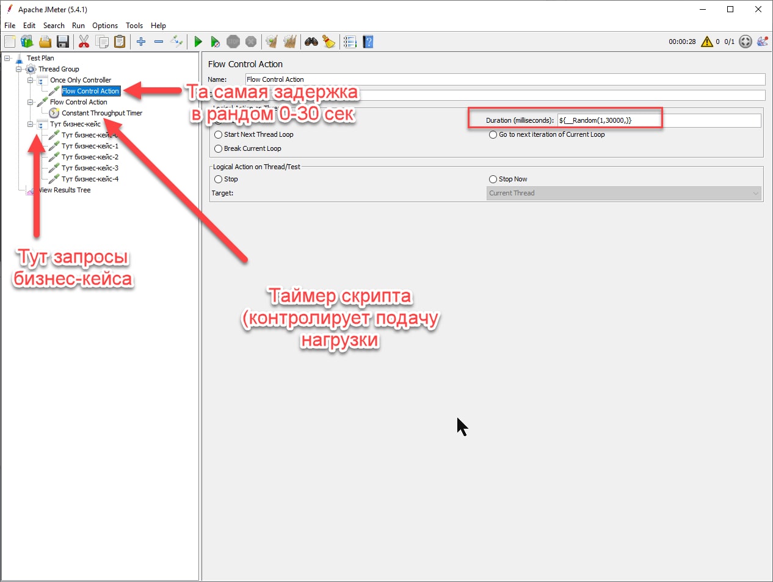Click the Reset search brush icon
The height and width of the screenshot is (582, 773).
click(x=329, y=42)
